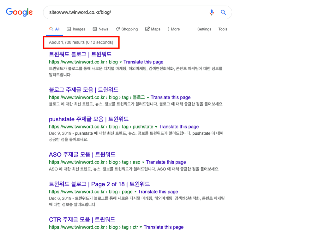This screenshot has height=232, width=318.
Task: Select the All results tab
Action: point(54,29)
